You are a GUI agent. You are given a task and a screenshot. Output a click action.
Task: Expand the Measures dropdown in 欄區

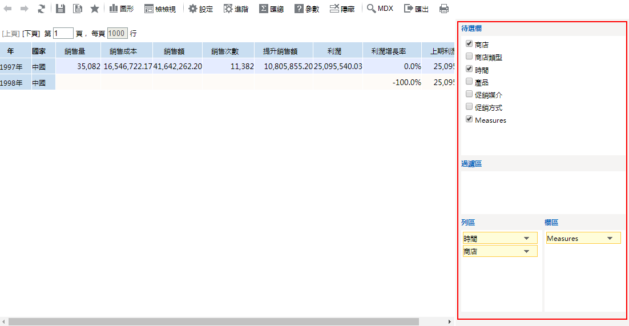(x=610, y=239)
